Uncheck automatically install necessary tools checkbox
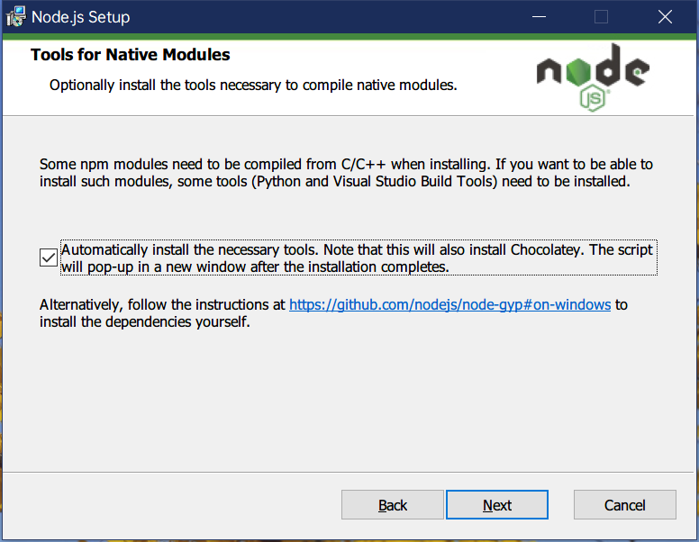 coord(49,258)
